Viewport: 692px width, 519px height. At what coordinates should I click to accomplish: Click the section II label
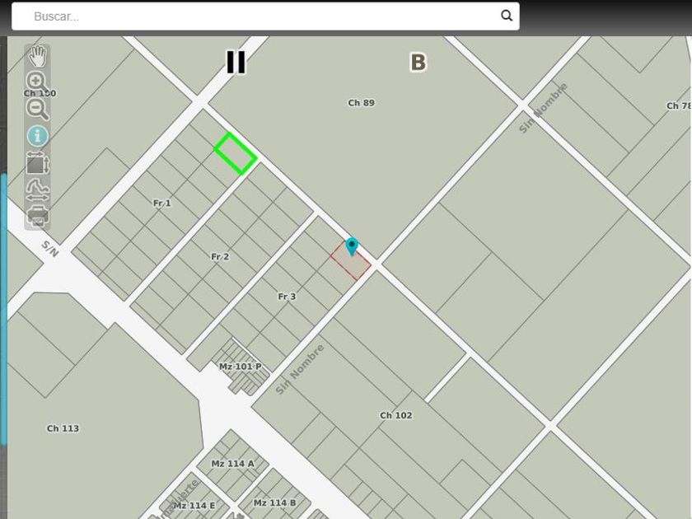point(236,63)
